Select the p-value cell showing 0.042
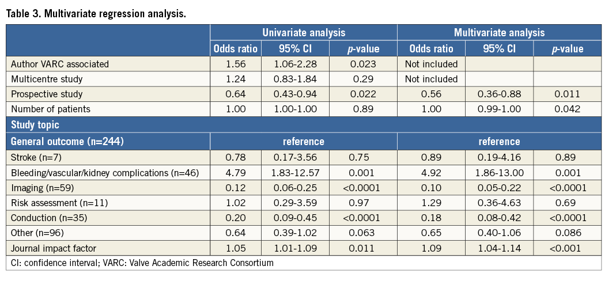 [566, 109]
